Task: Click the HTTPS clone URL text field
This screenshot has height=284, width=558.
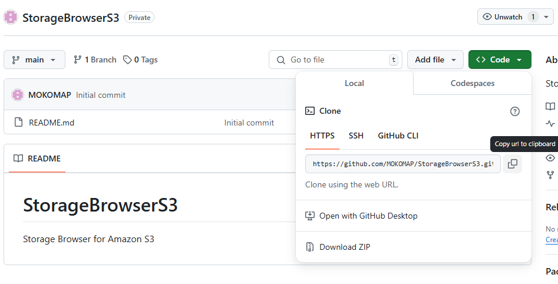Action: point(403,164)
